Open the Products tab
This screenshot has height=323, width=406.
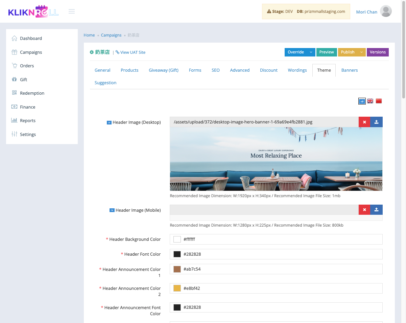[129, 70]
